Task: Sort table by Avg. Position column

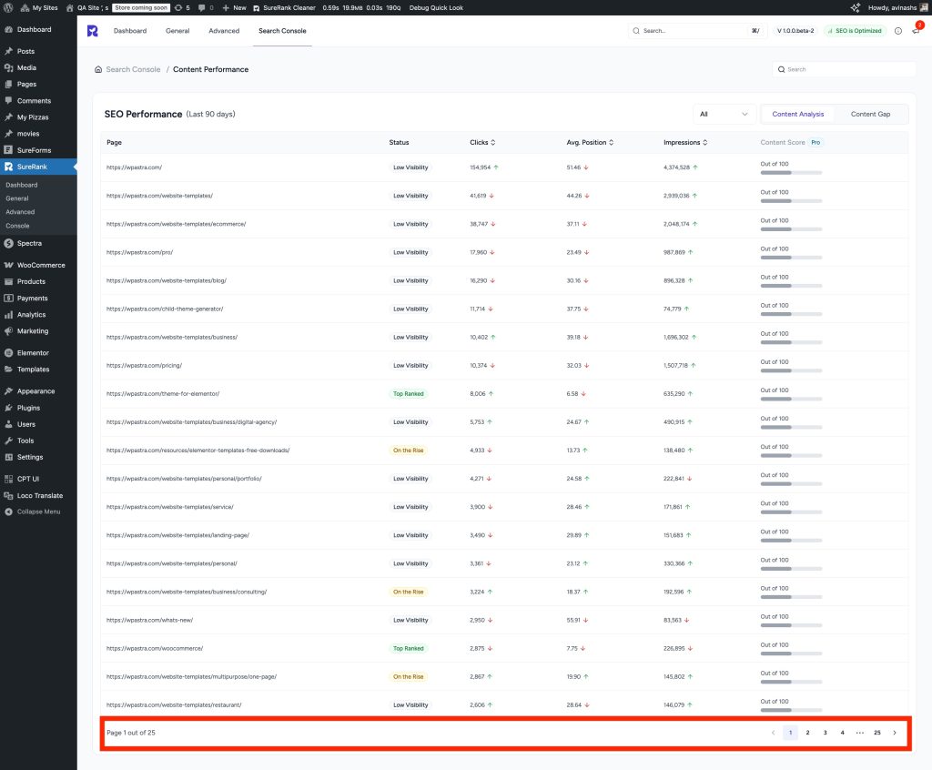Action: [590, 143]
